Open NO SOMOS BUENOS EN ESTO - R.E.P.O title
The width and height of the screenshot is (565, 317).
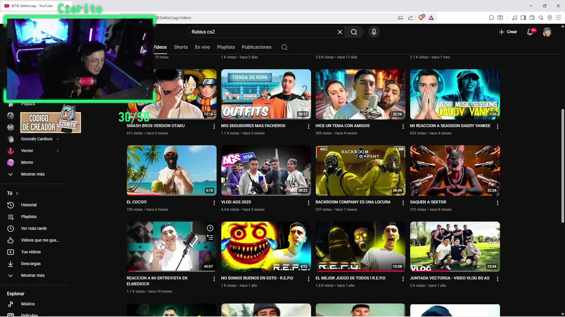(x=257, y=278)
